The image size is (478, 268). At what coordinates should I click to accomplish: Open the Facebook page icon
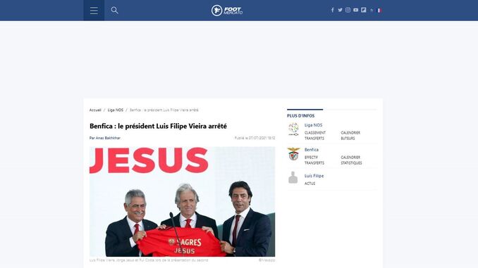coord(332,10)
